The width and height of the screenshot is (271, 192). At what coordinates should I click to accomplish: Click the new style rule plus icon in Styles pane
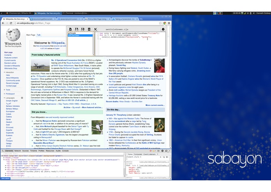point(161,157)
